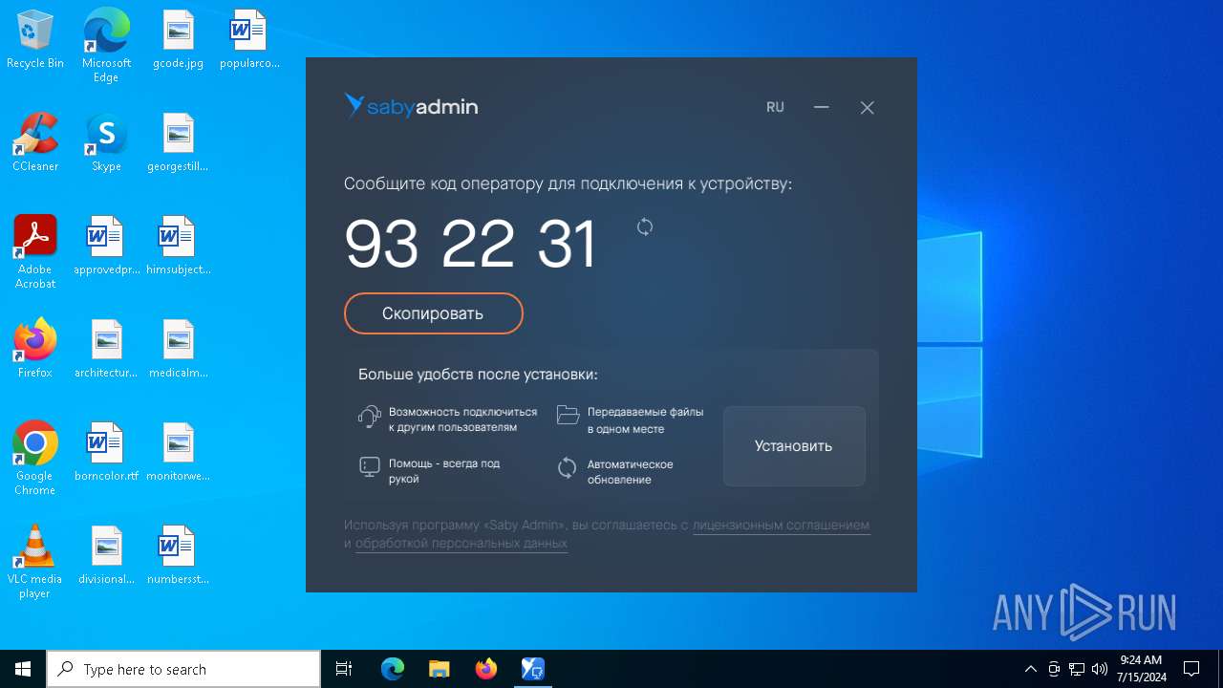This screenshot has height=688, width=1223.
Task: Click the sync icon beside Автоматическое обновление
Action: click(x=568, y=467)
